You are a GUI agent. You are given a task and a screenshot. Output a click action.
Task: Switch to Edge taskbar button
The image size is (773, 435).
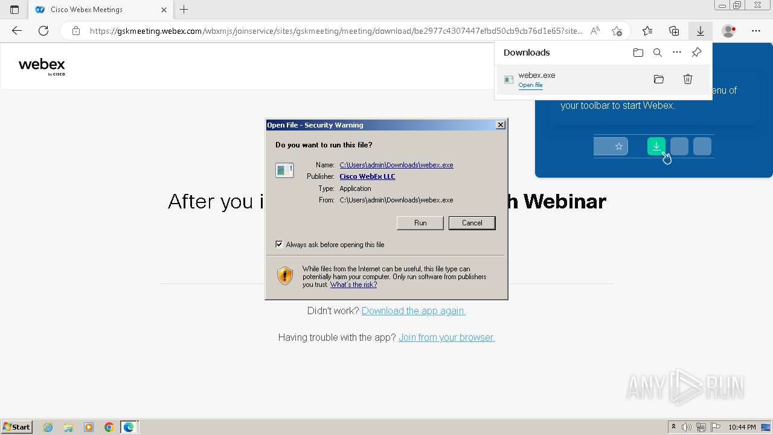129,427
